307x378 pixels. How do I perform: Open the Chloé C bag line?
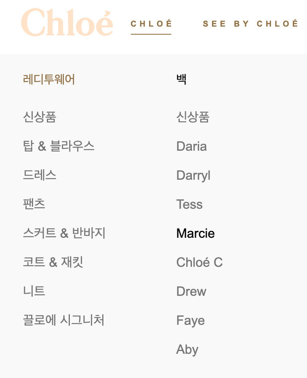(x=199, y=262)
